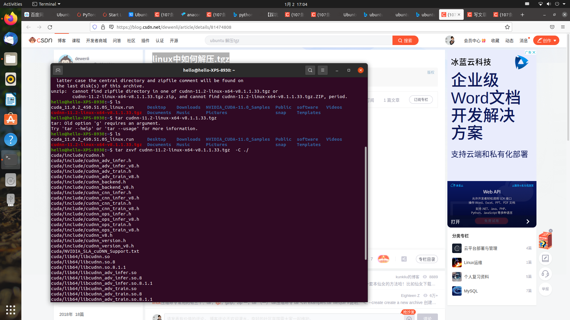Go forward in Firefox history
570x320 pixels.
click(x=39, y=27)
